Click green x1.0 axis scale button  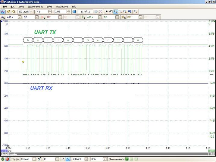[212, 151]
